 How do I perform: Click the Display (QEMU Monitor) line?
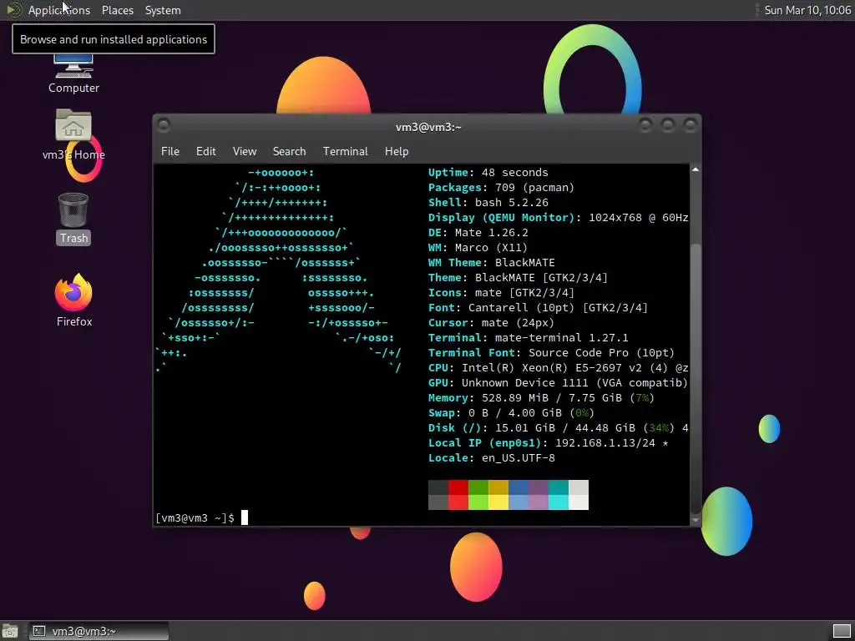(x=559, y=218)
